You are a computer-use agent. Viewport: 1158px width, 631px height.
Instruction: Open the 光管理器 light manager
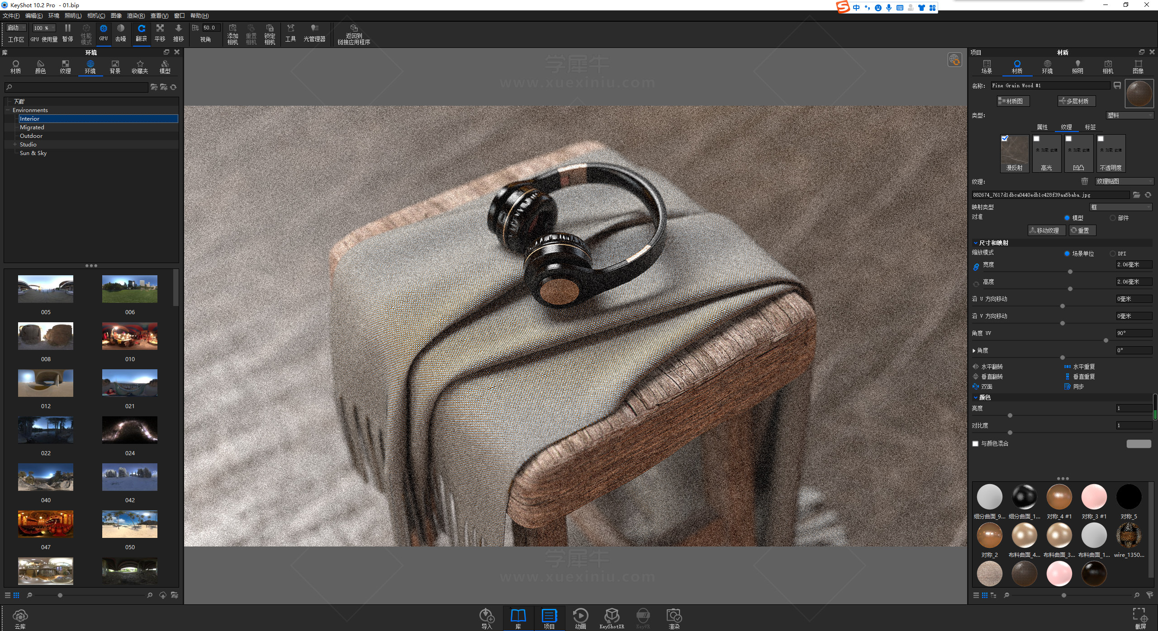(x=314, y=33)
